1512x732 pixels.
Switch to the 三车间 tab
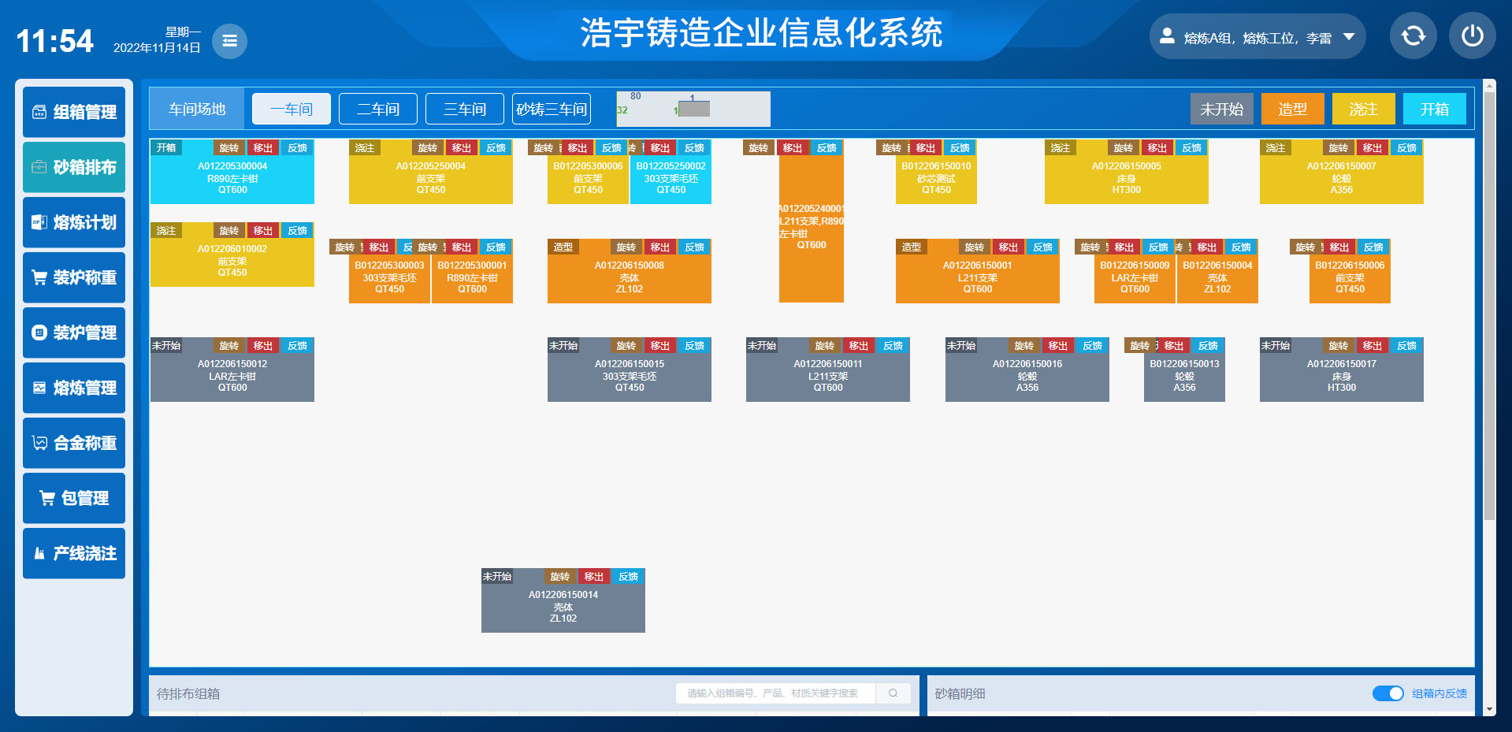(465, 109)
